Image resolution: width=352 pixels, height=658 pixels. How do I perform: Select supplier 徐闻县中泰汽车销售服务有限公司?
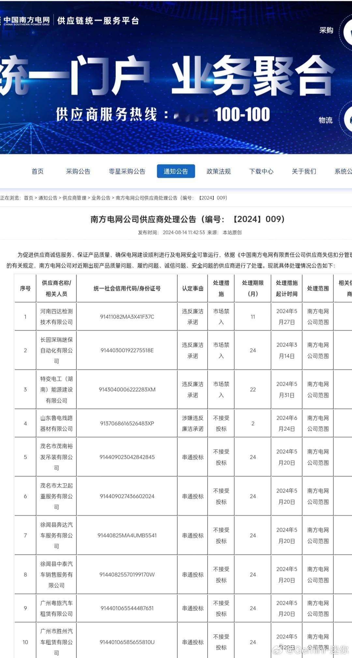pyautogui.click(x=56, y=574)
